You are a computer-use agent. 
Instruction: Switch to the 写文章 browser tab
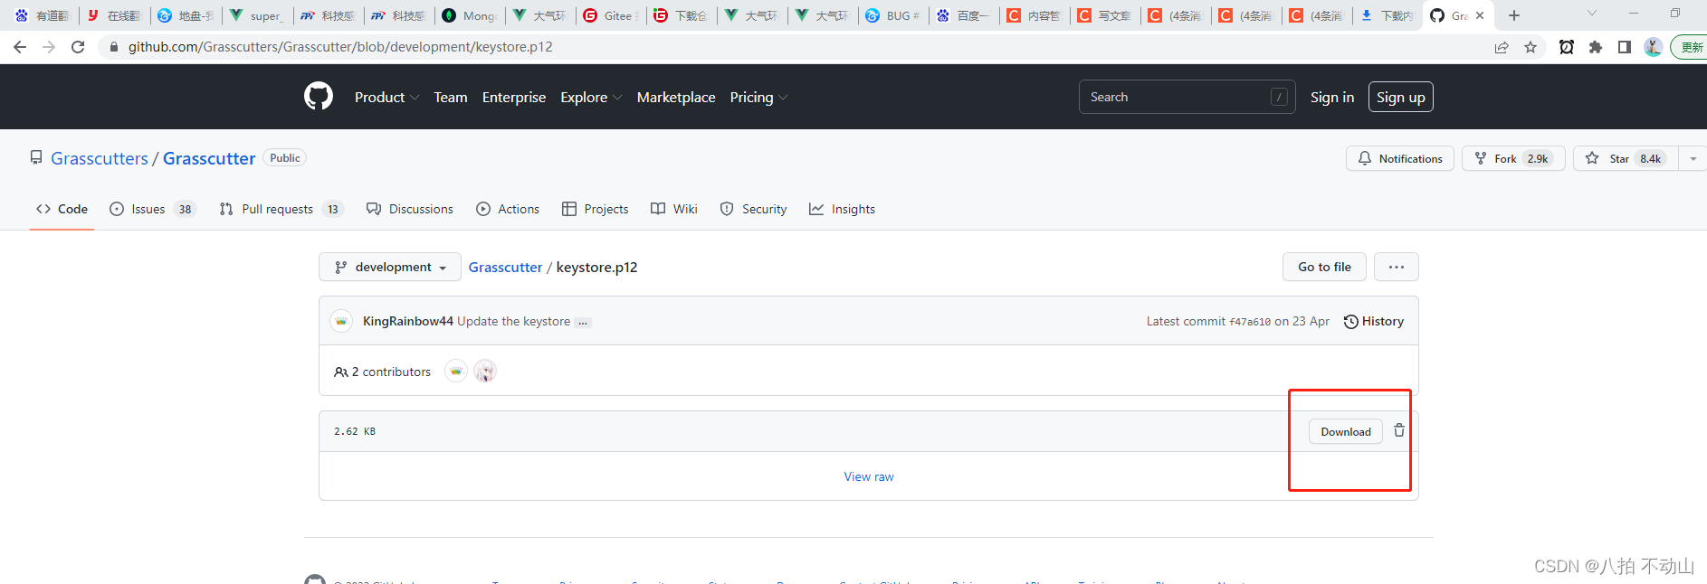[1106, 15]
